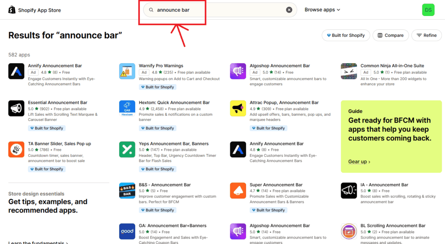Click Essential Announcement Bar rating (902)
445x244 pixels.
tap(39, 109)
